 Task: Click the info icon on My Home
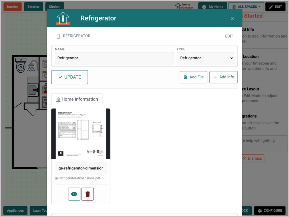[204, 7]
